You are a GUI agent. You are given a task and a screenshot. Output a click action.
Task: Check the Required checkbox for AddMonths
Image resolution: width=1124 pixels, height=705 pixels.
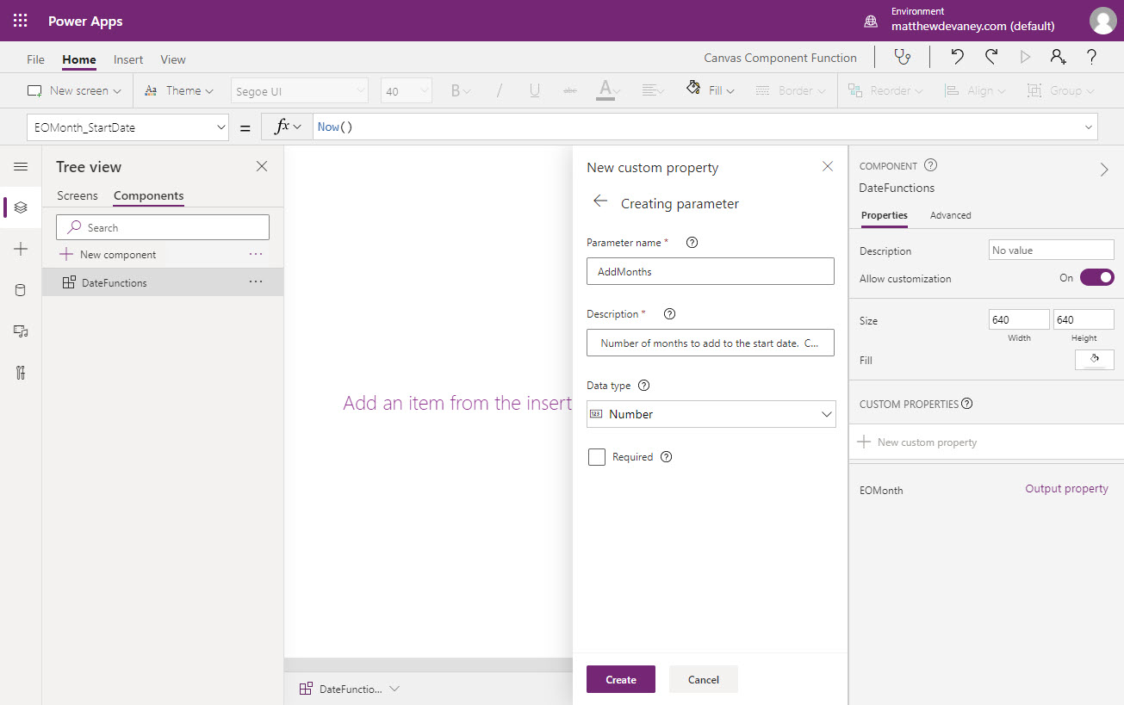coord(597,456)
